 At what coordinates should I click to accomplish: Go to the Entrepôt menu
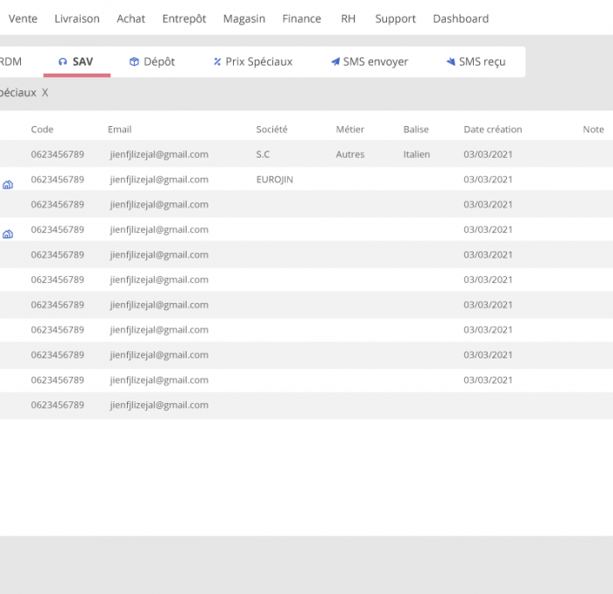(184, 18)
